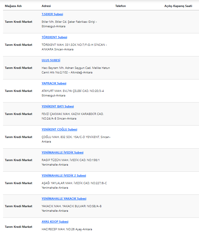The height and width of the screenshot is (236, 199).
Task: Select the ÇOĞLU MAH. 832 SOK. address
Action: point(76,139)
